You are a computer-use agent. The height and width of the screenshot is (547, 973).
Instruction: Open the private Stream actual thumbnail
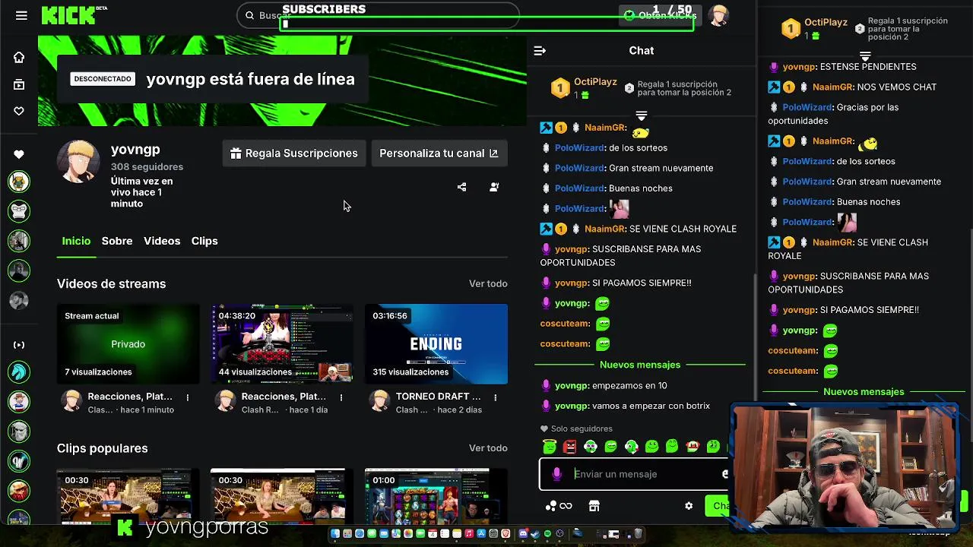click(128, 344)
